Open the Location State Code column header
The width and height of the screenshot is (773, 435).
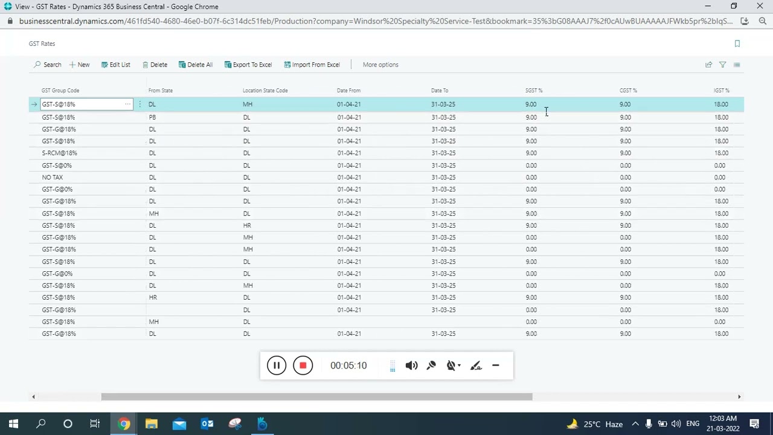pos(265,91)
